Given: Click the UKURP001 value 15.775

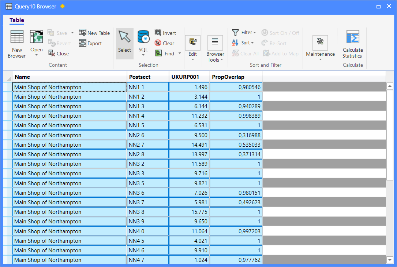Looking at the screenshot, I should tap(190, 212).
